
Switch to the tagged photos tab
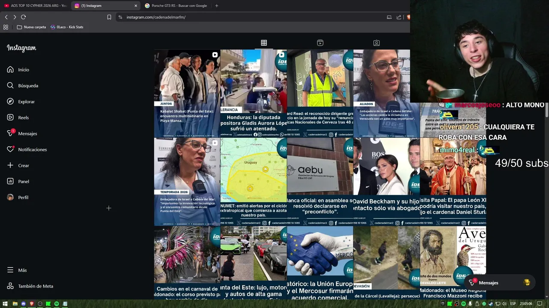(x=376, y=43)
